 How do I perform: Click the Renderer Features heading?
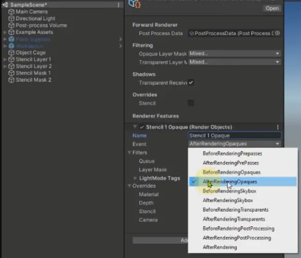156,116
